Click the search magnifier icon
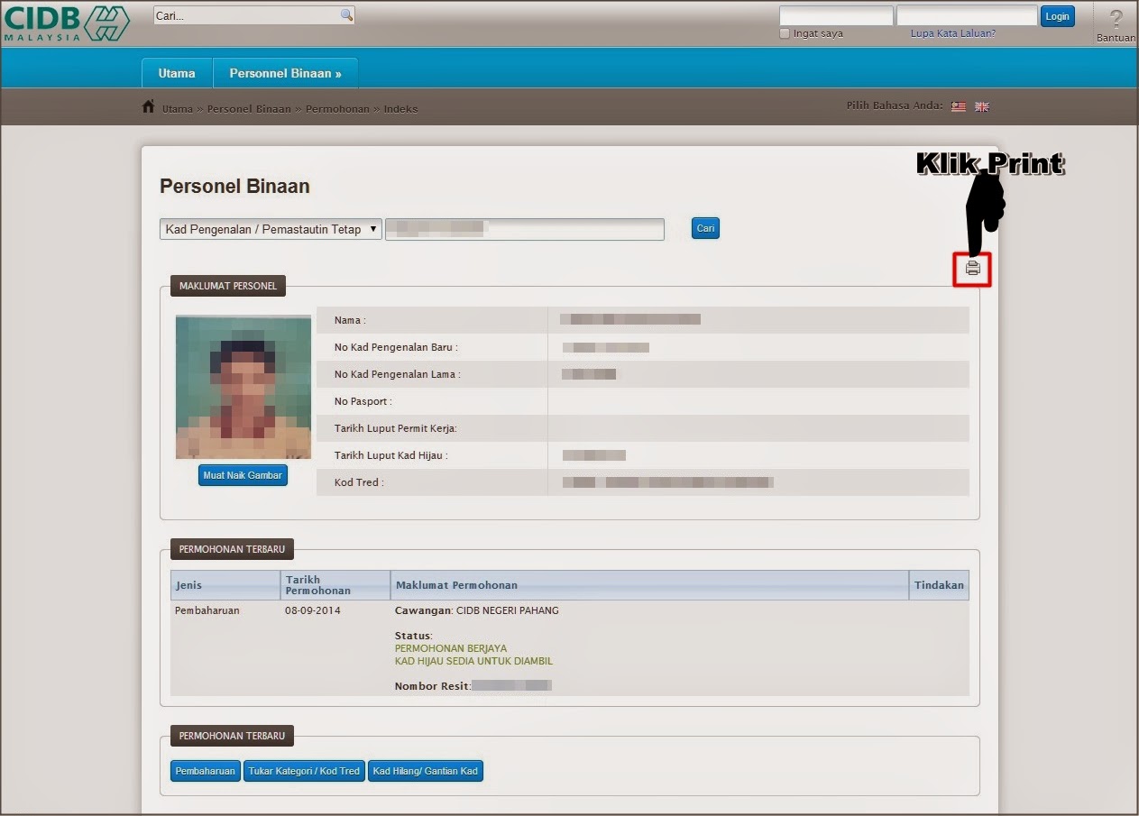 (346, 15)
